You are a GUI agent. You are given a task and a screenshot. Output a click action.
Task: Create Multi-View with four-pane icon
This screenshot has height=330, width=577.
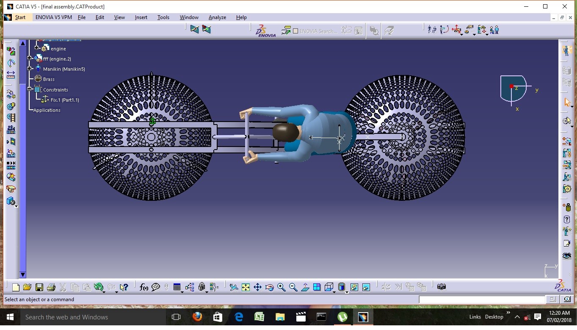(317, 287)
